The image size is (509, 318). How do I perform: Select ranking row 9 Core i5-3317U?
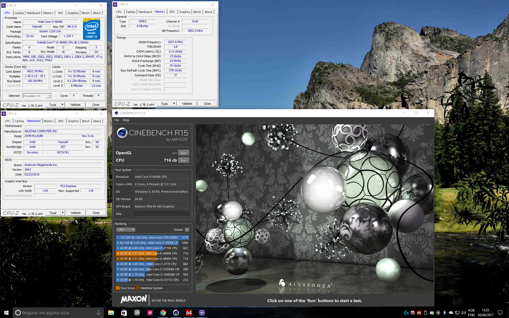152,280
